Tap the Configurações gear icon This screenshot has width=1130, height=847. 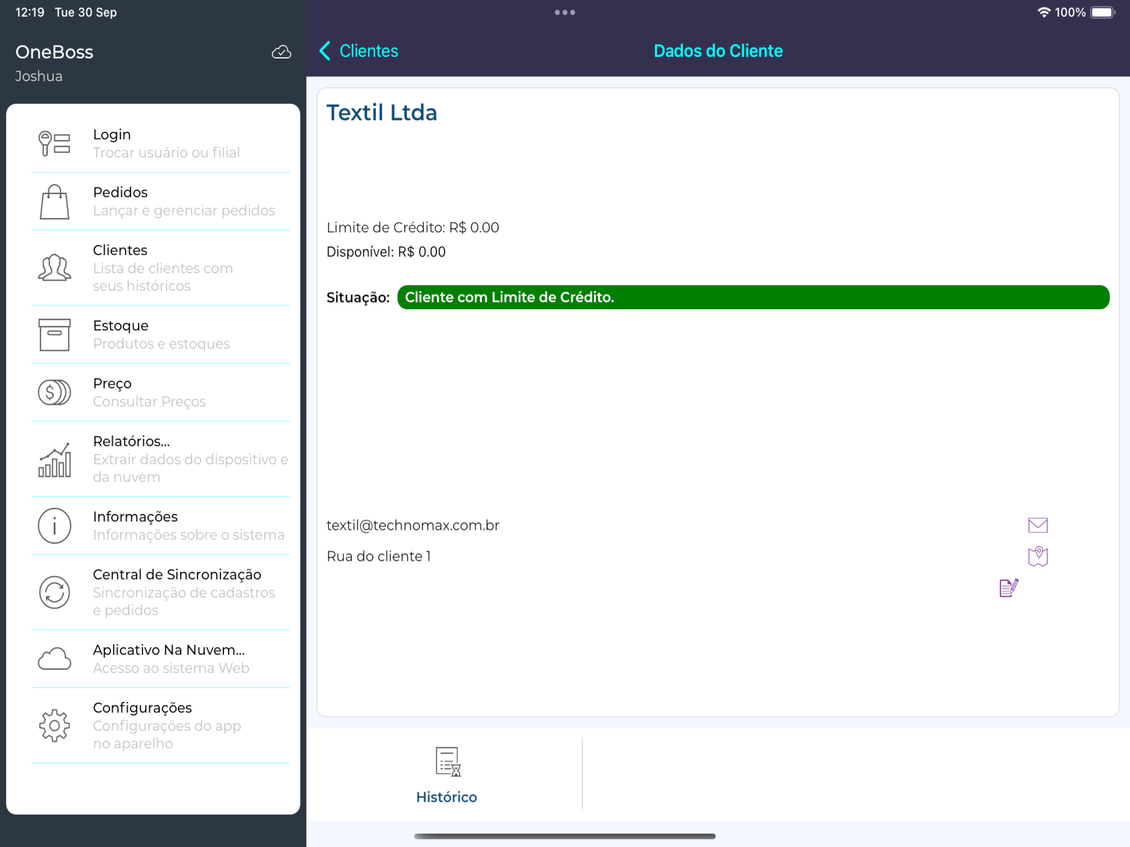coord(54,726)
